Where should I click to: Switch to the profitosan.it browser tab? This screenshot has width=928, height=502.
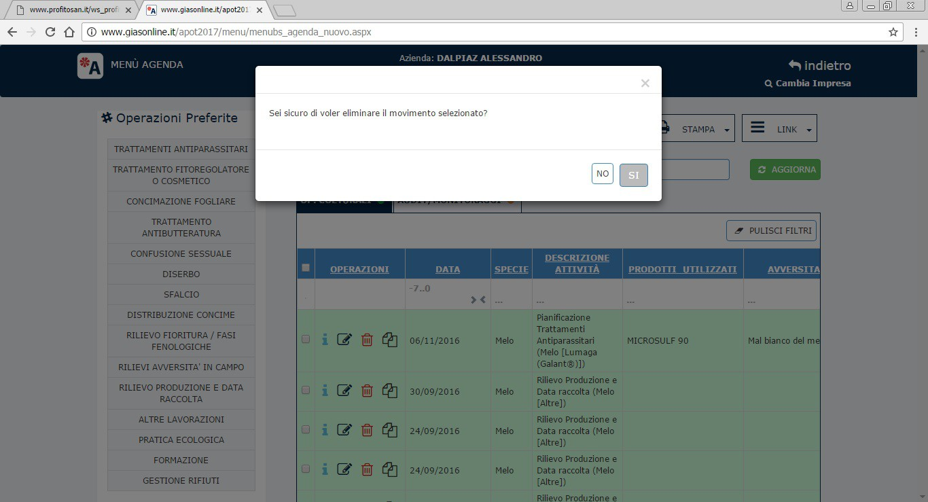click(x=71, y=10)
